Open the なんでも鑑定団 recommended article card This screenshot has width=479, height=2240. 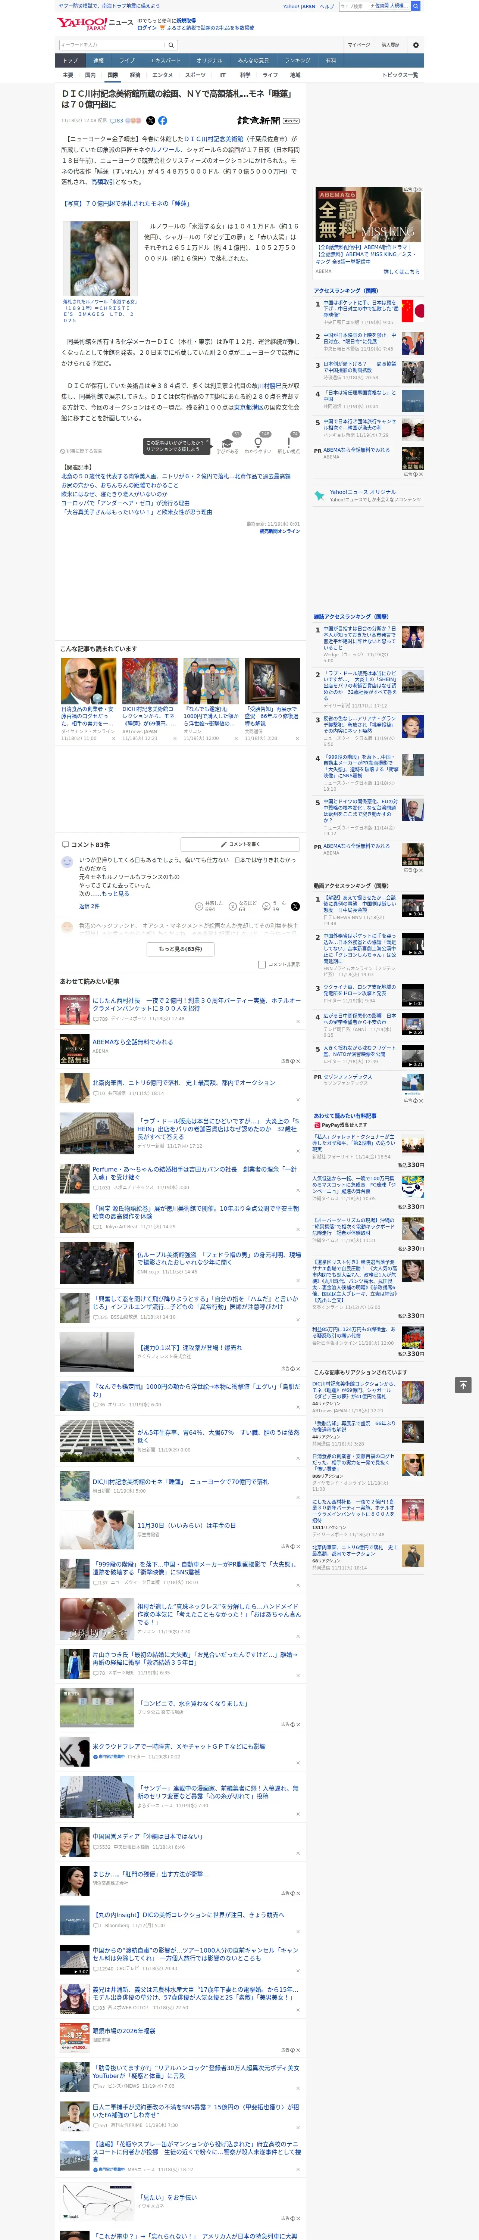(210, 700)
